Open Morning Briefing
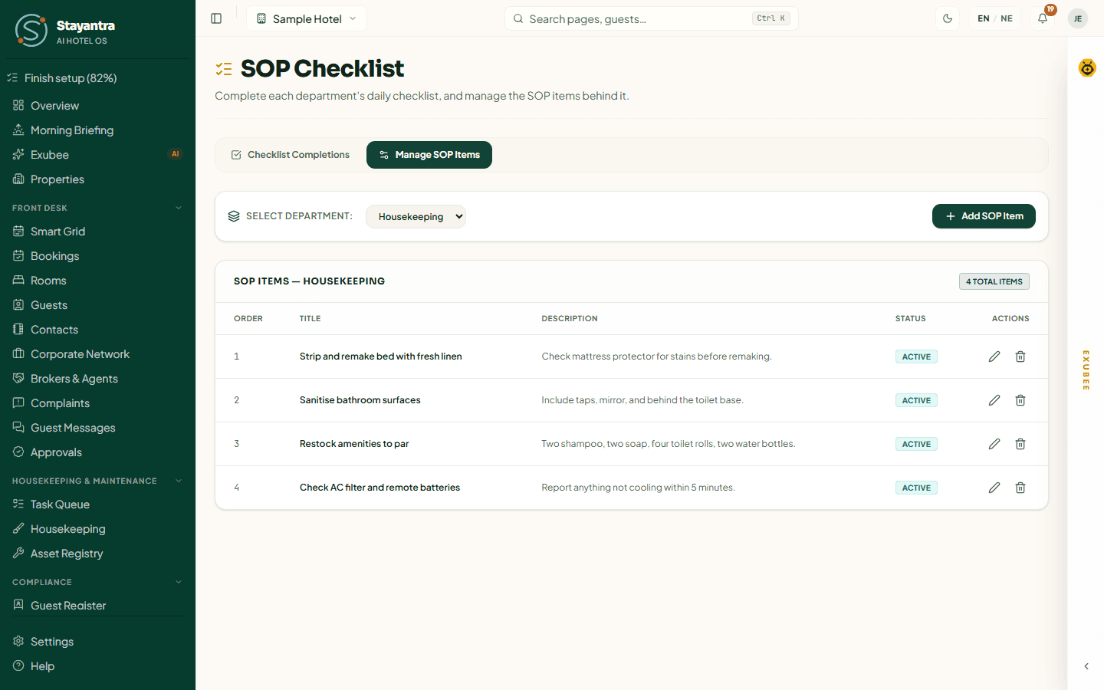1104x690 pixels. click(x=97, y=130)
